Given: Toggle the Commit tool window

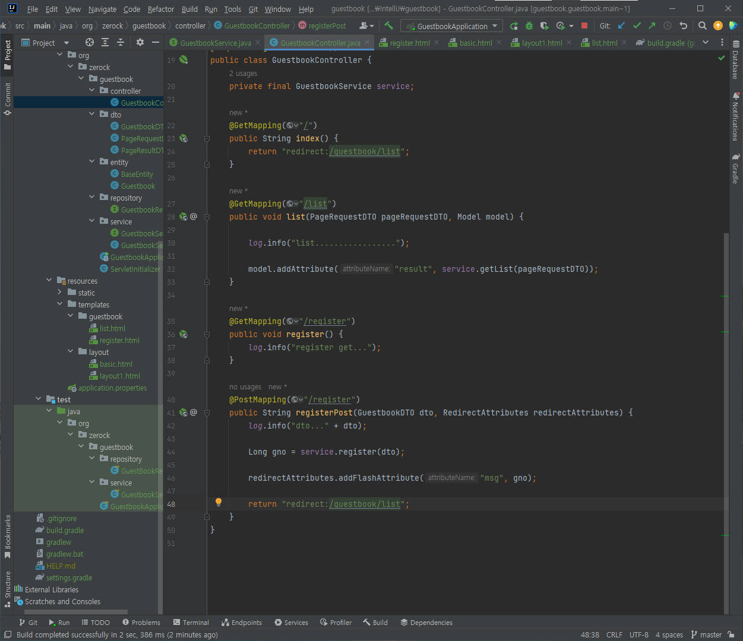Looking at the screenshot, I should [x=8, y=99].
